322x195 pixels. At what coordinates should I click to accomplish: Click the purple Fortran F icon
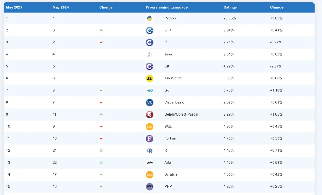149,138
